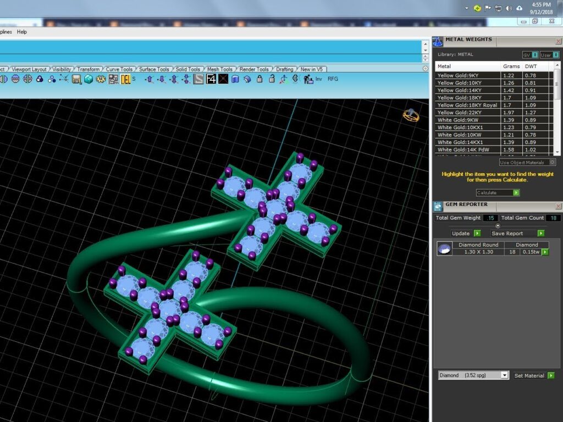Click the Set Material button
This screenshot has width=563, height=422.
tap(534, 376)
